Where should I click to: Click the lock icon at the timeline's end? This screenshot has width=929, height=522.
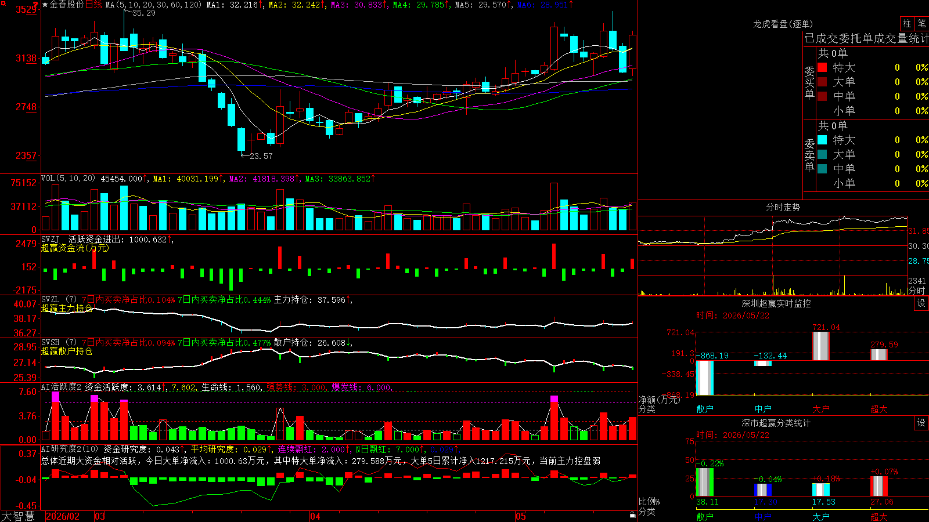coord(632,515)
